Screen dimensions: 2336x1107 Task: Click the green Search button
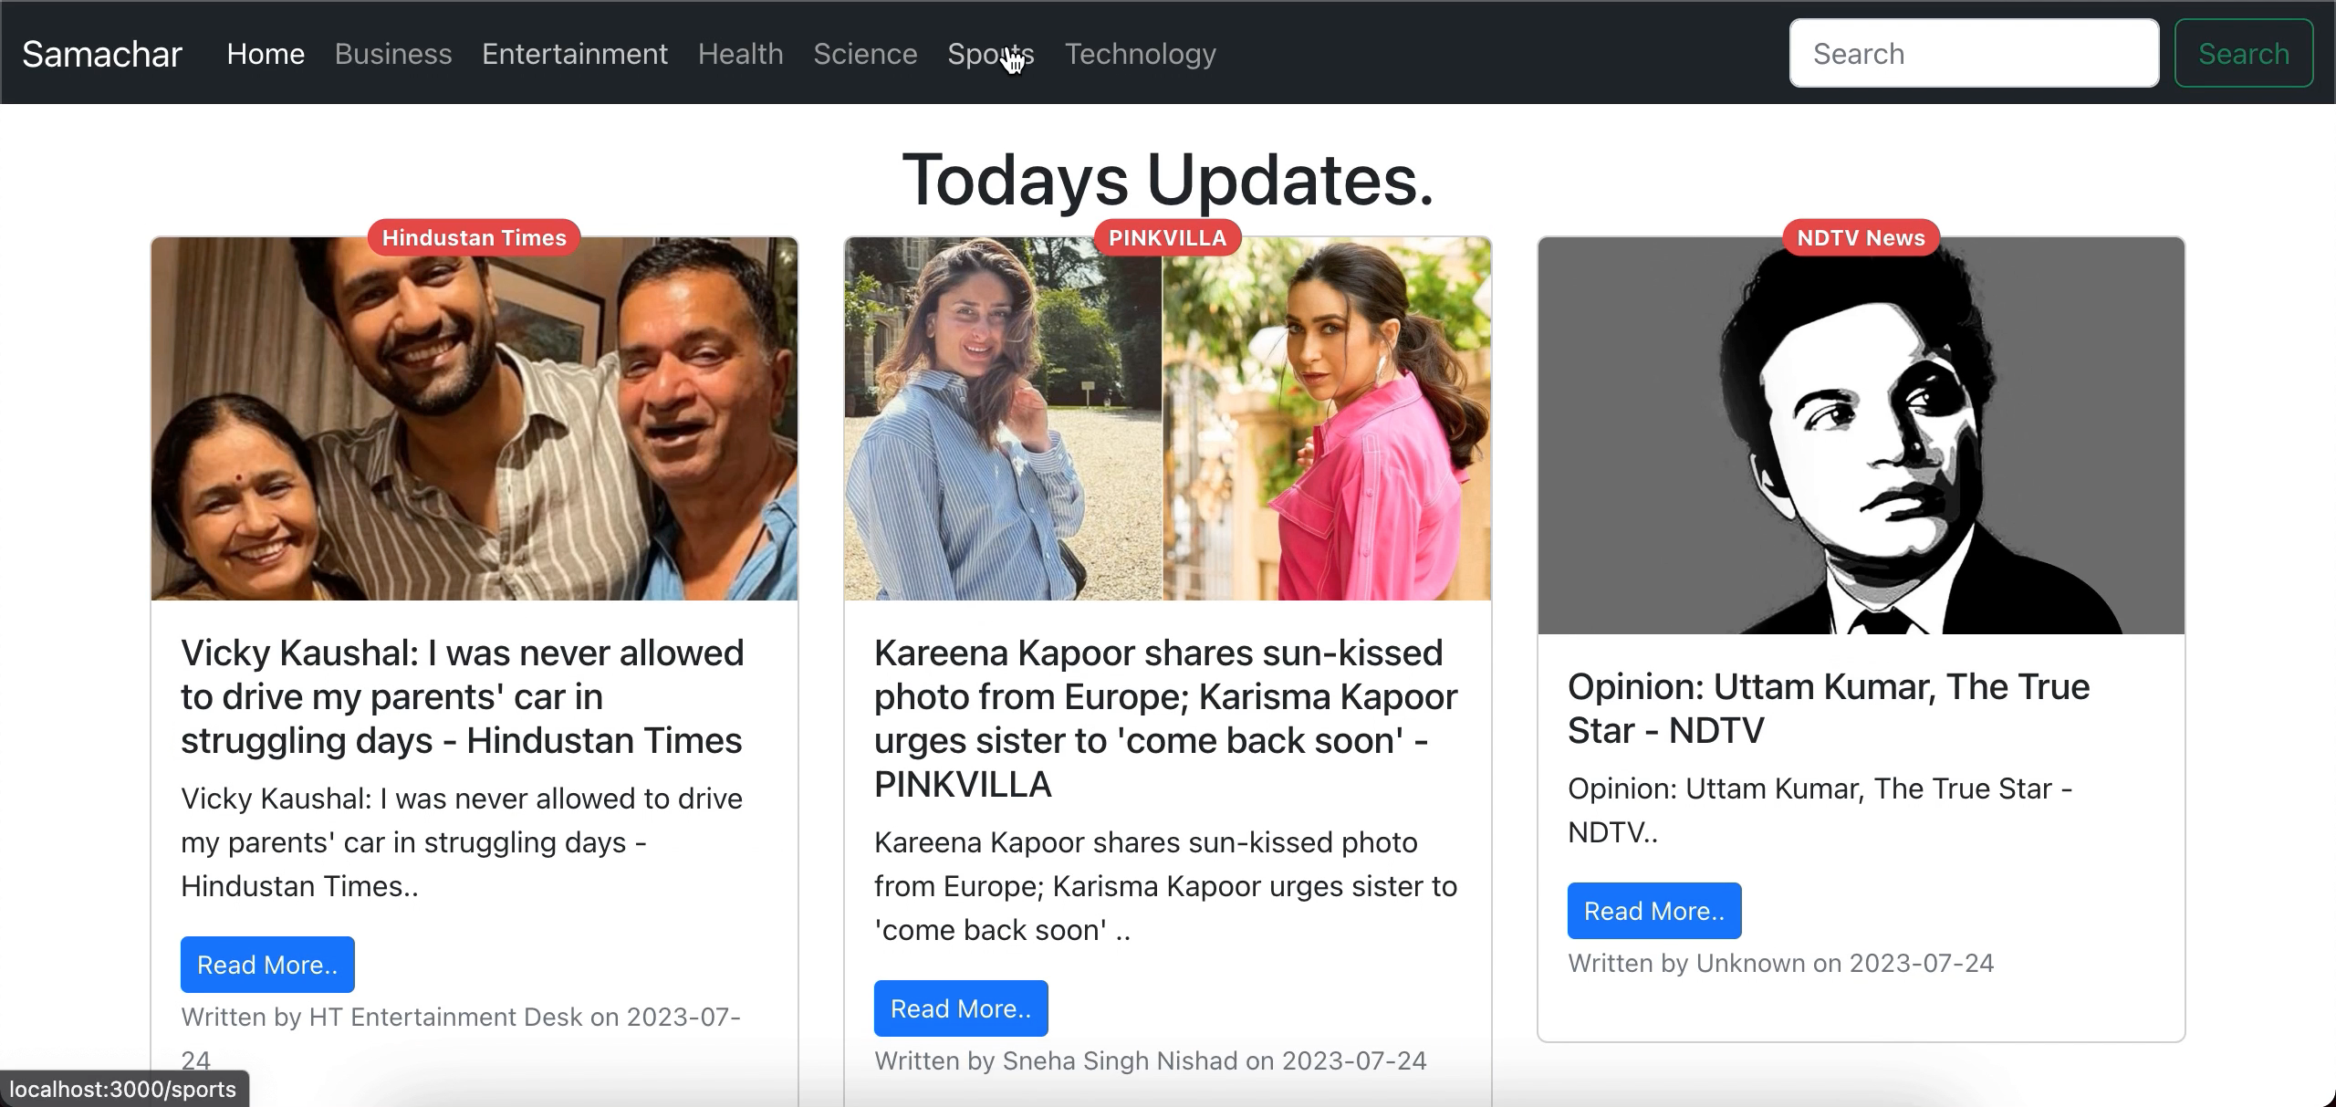2244,53
